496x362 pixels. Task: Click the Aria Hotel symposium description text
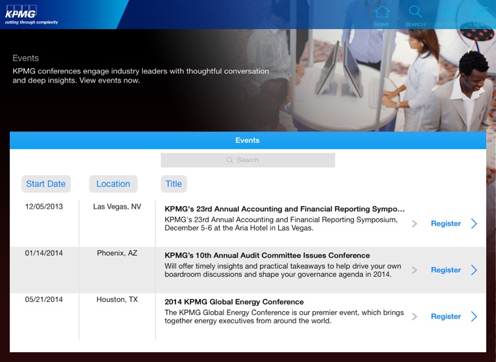[x=281, y=224]
